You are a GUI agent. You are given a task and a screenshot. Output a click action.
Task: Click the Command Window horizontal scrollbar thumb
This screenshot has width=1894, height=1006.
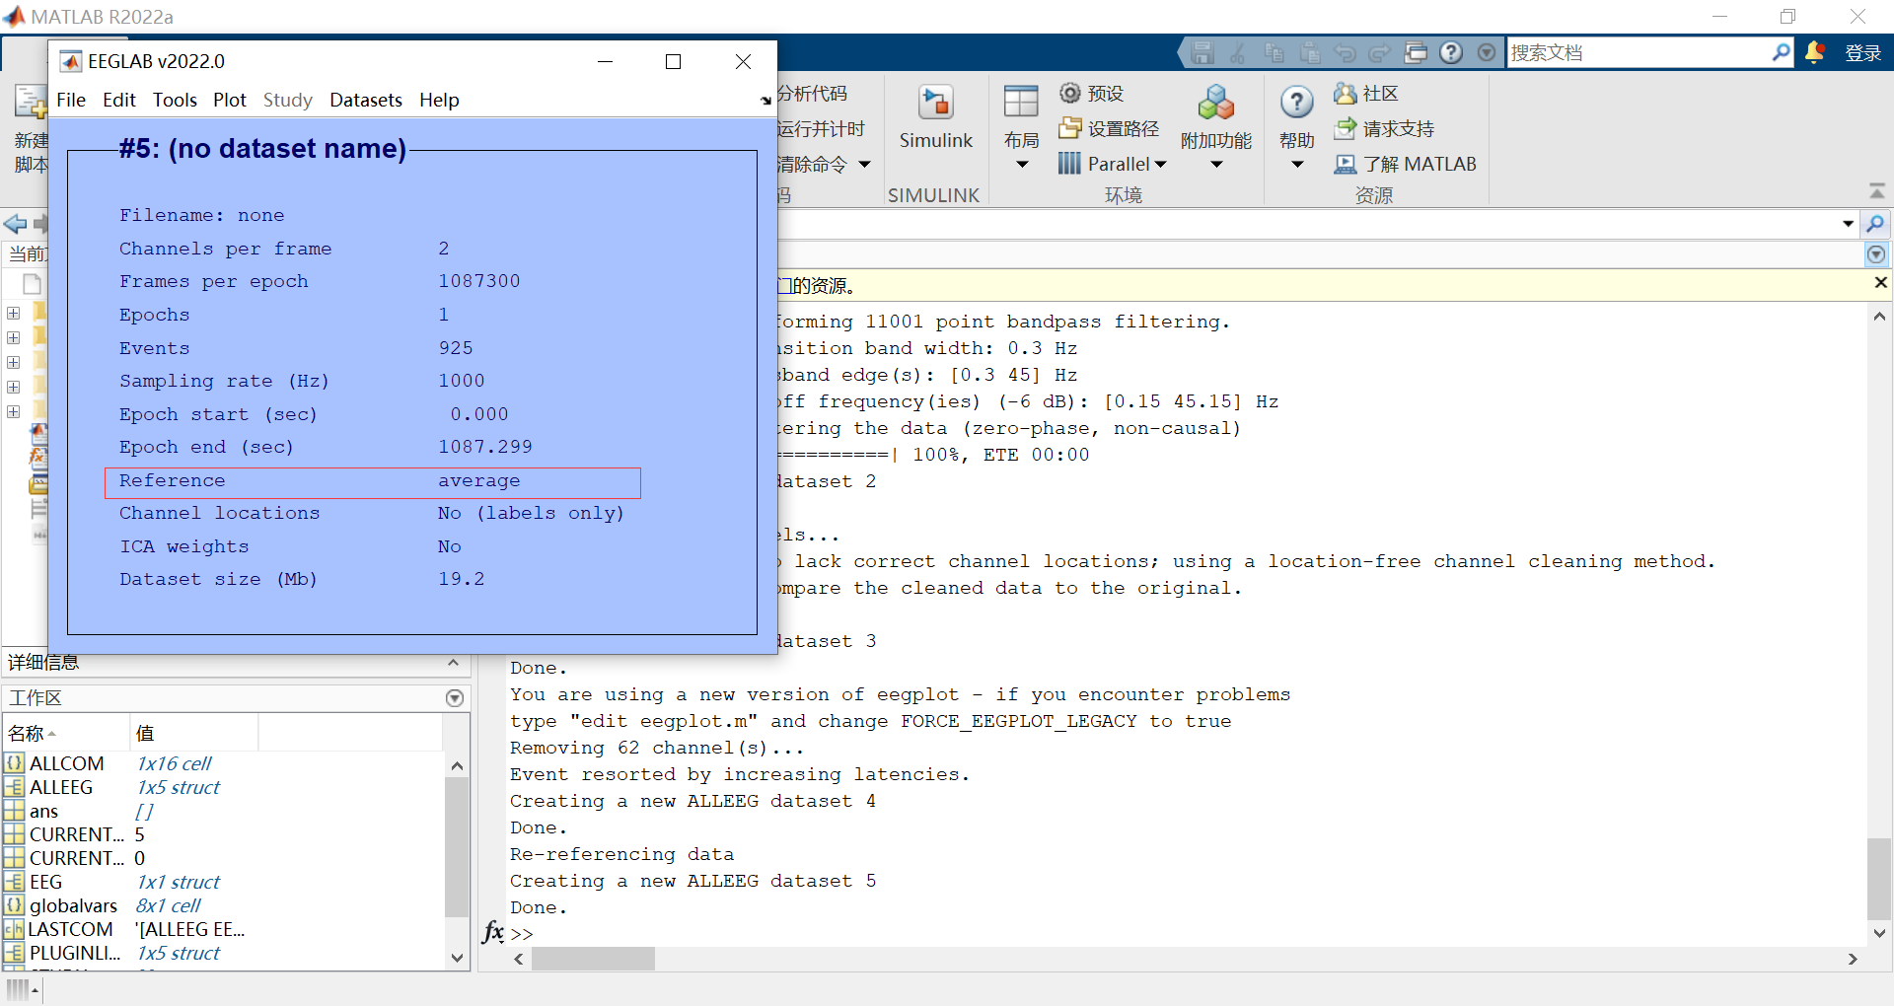click(593, 959)
